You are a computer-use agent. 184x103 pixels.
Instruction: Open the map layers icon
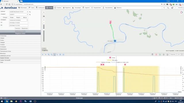44,16
